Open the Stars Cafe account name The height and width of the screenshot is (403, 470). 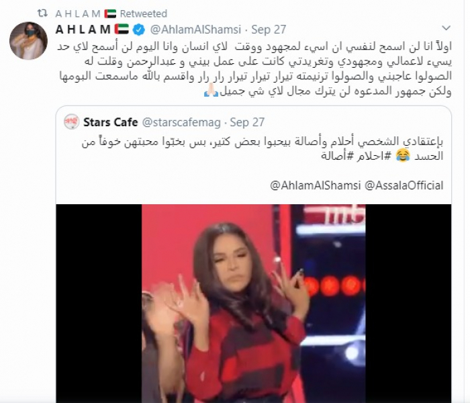(x=111, y=122)
